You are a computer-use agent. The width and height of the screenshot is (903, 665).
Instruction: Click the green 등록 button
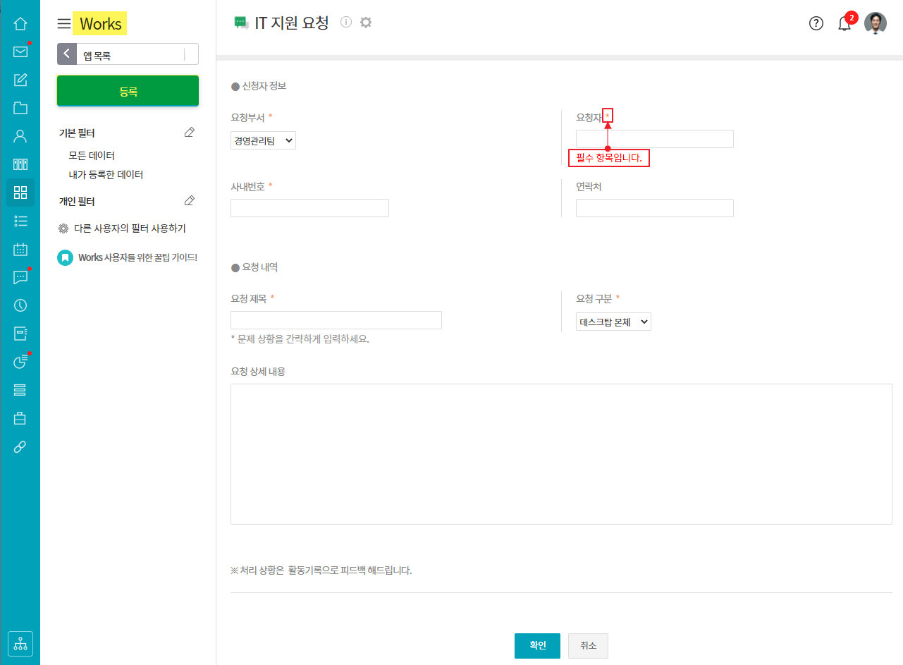(x=128, y=91)
